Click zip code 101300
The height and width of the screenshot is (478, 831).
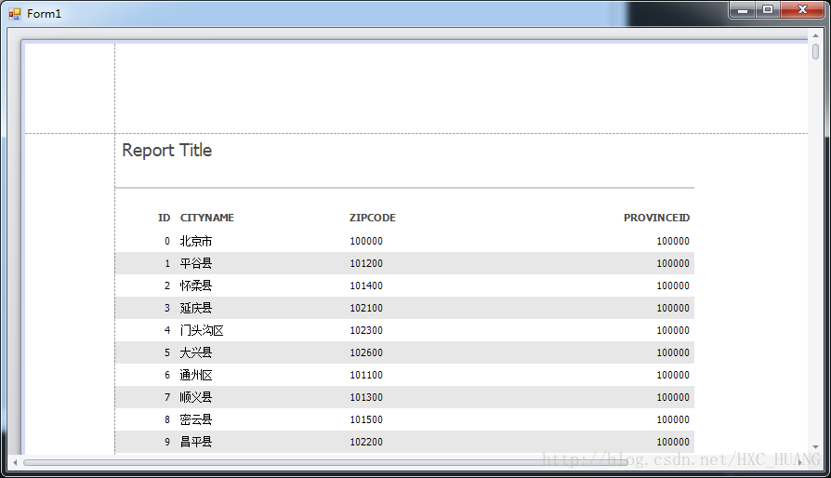pos(366,397)
